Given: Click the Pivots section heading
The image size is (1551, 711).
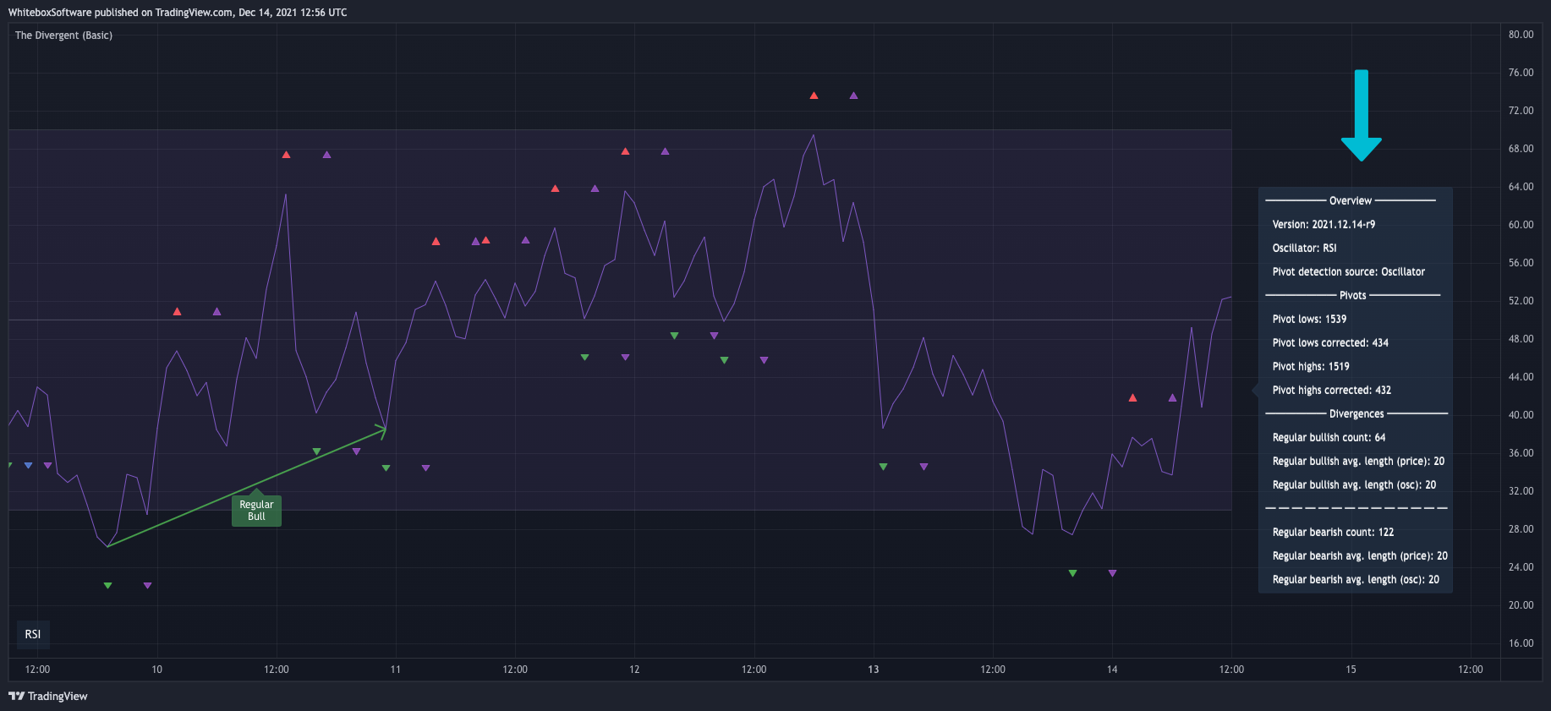Looking at the screenshot, I should [1353, 296].
